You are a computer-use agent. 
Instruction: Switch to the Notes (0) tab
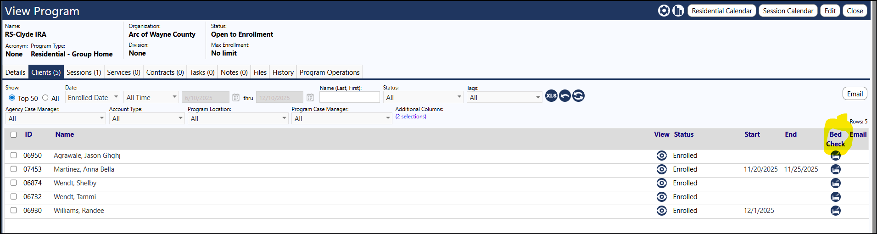coord(234,72)
